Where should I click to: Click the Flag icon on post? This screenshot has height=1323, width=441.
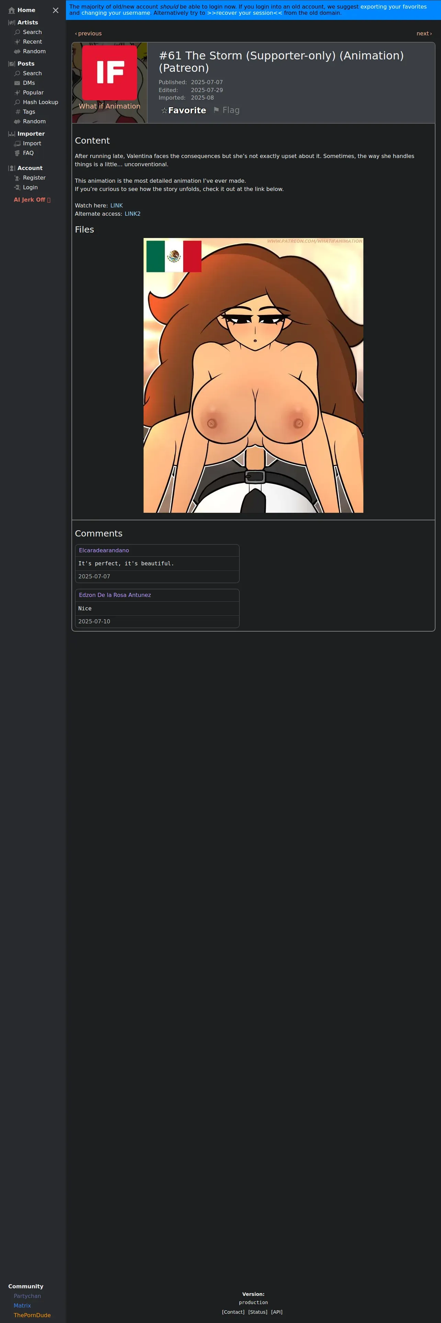[x=216, y=110]
